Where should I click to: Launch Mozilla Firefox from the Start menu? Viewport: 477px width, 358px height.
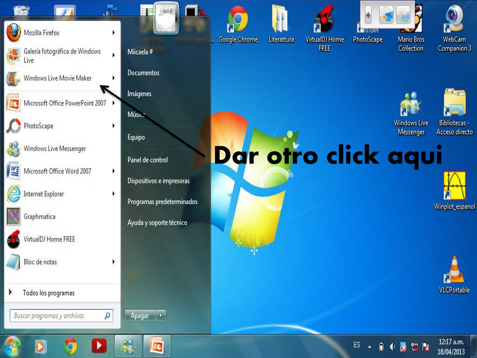62,33
